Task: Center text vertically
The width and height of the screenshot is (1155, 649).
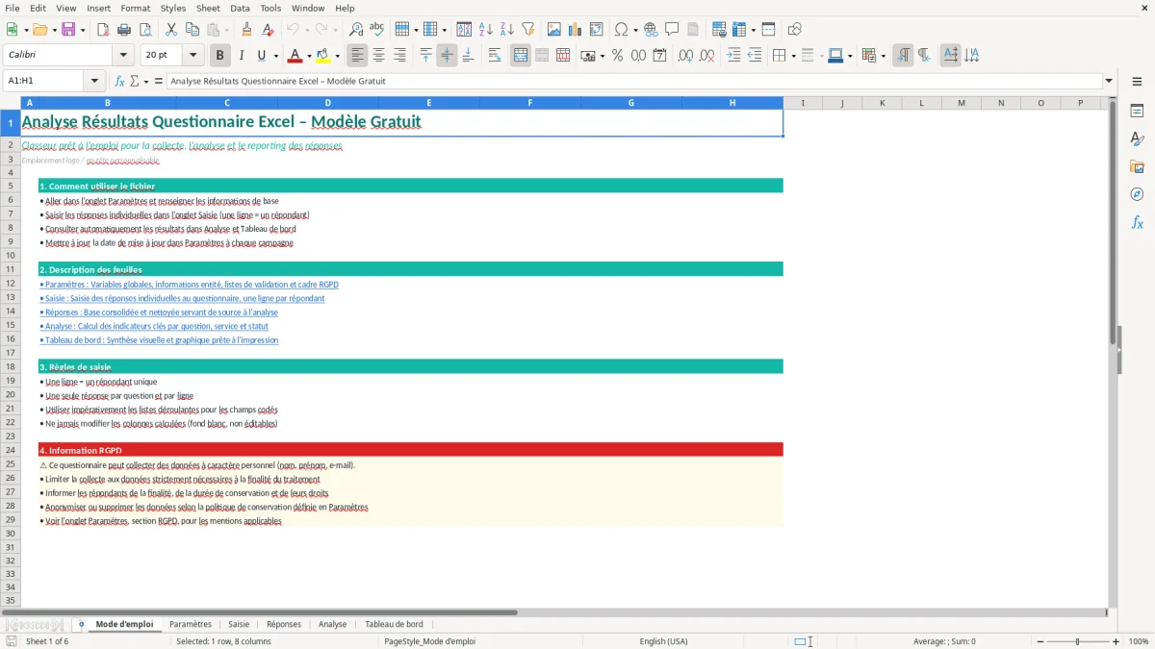Action: pos(447,56)
